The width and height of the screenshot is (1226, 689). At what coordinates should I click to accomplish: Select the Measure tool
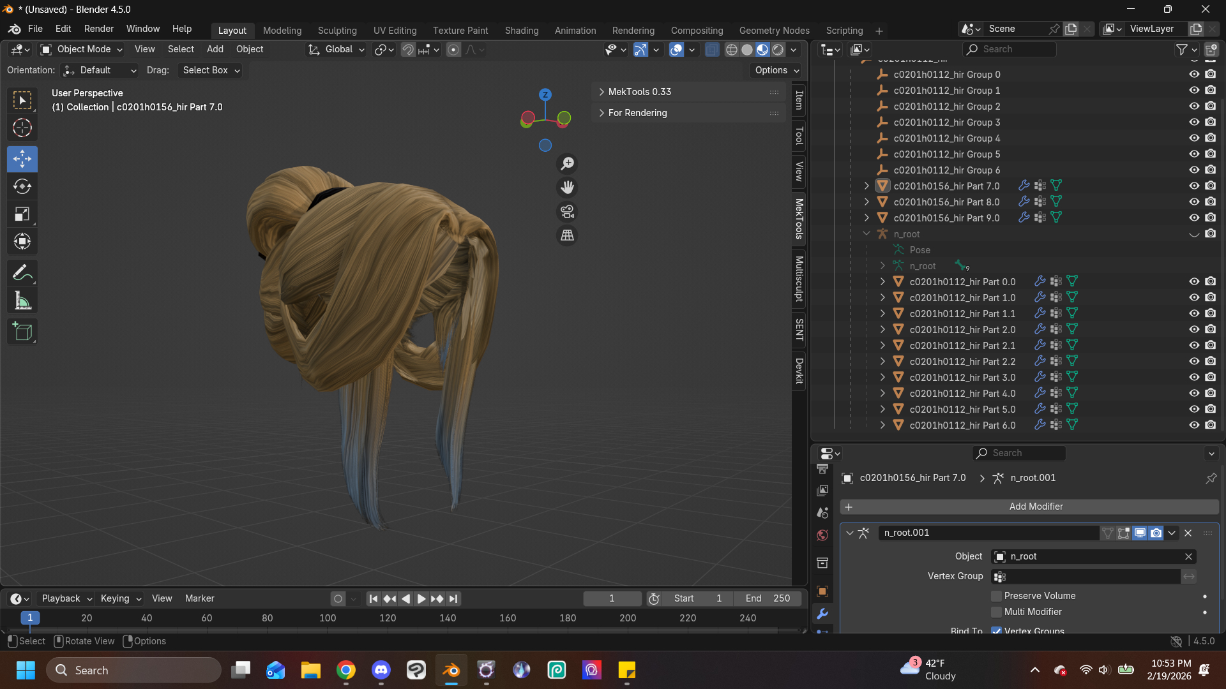point(22,301)
